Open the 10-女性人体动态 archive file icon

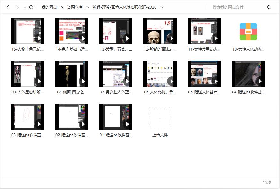[x=248, y=31]
